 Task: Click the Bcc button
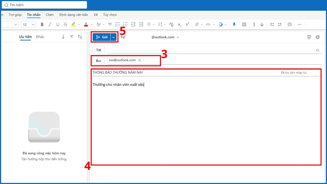[99, 61]
